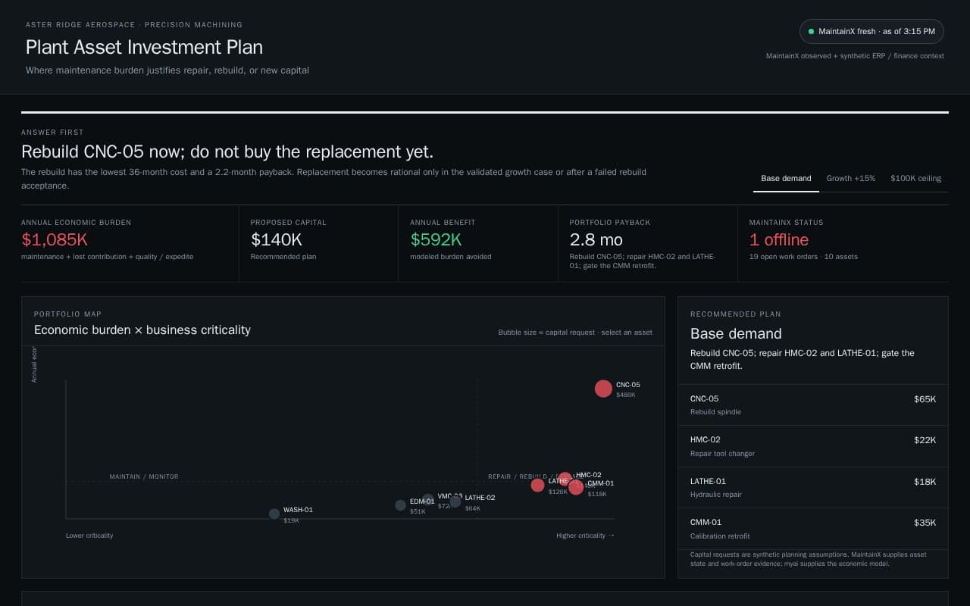Select the VMC-03 gray bubble

(428, 500)
